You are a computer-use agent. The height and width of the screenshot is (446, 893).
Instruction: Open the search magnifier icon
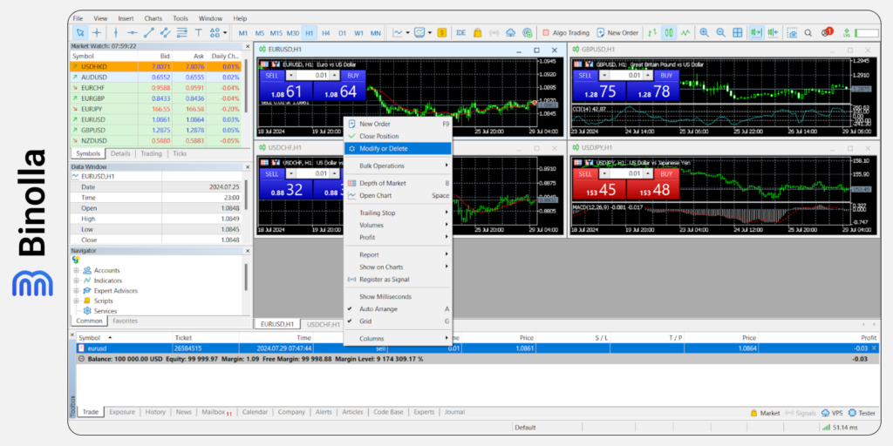(808, 32)
